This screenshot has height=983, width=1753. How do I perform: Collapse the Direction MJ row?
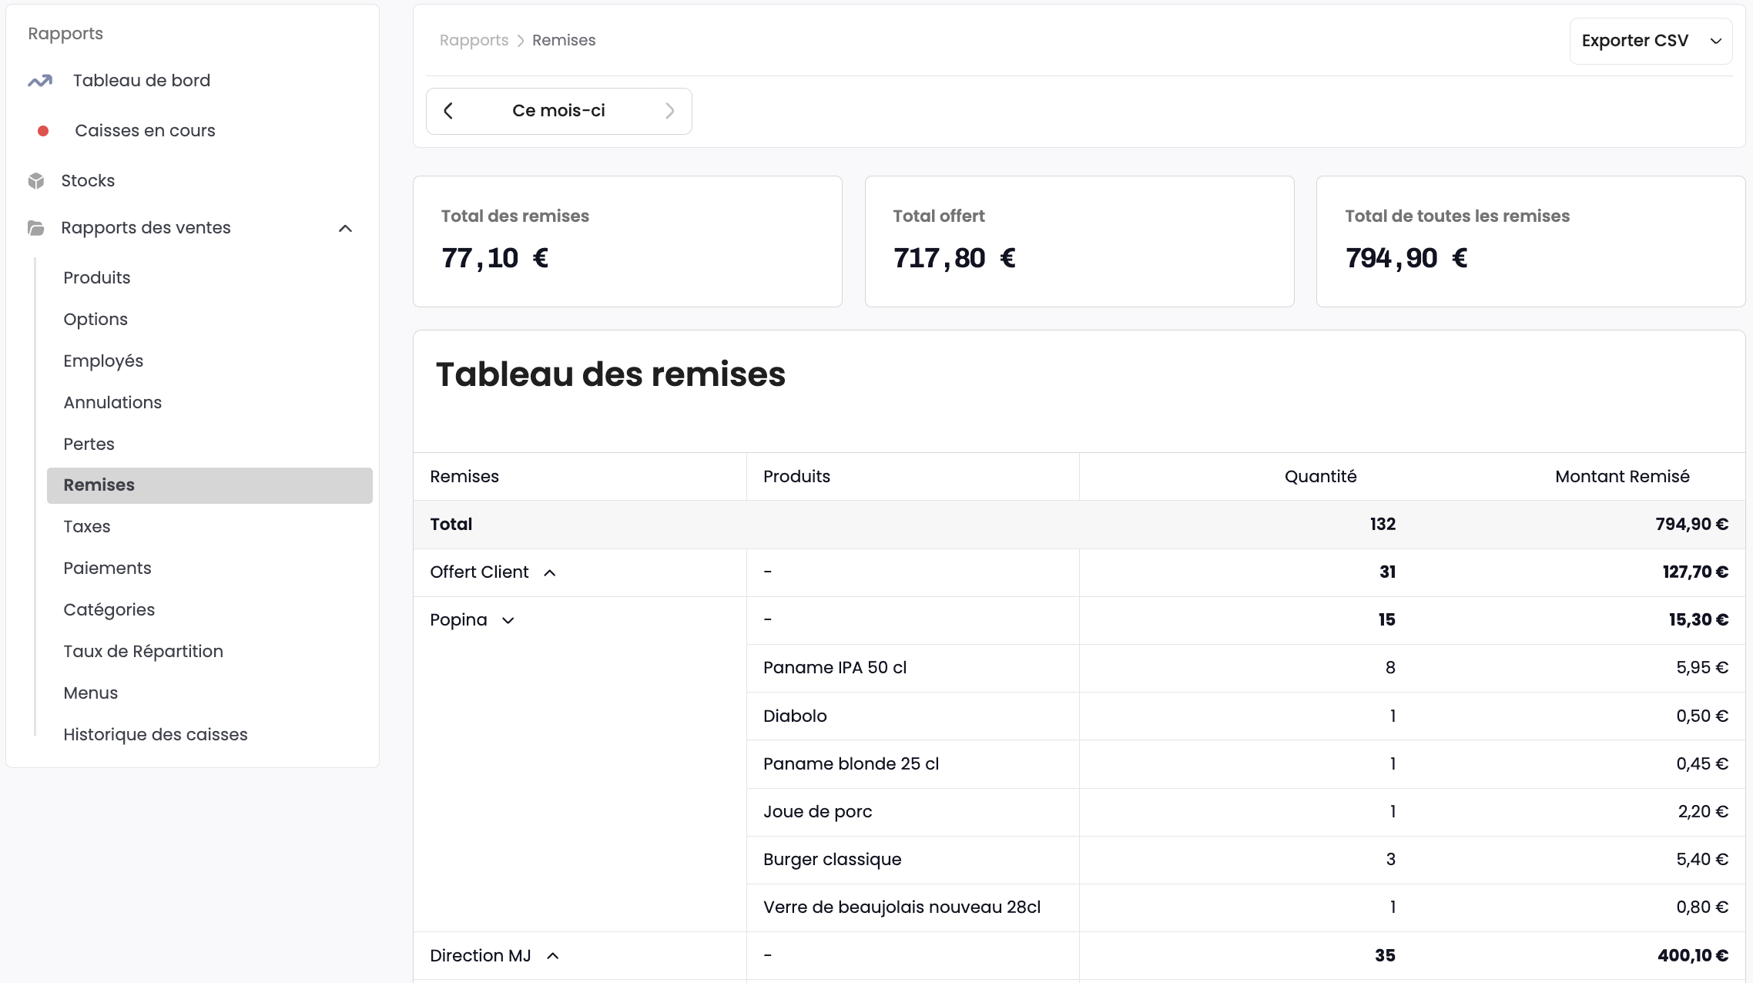click(x=553, y=955)
